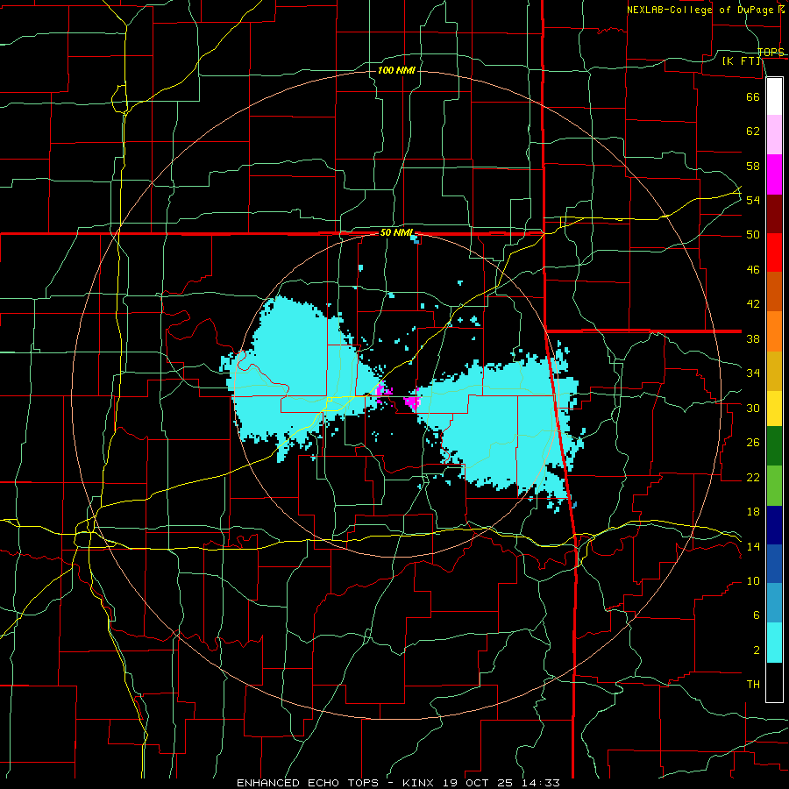Click the cyan 6 kft legend swatch
The height and width of the screenshot is (789, 789).
pos(774,643)
